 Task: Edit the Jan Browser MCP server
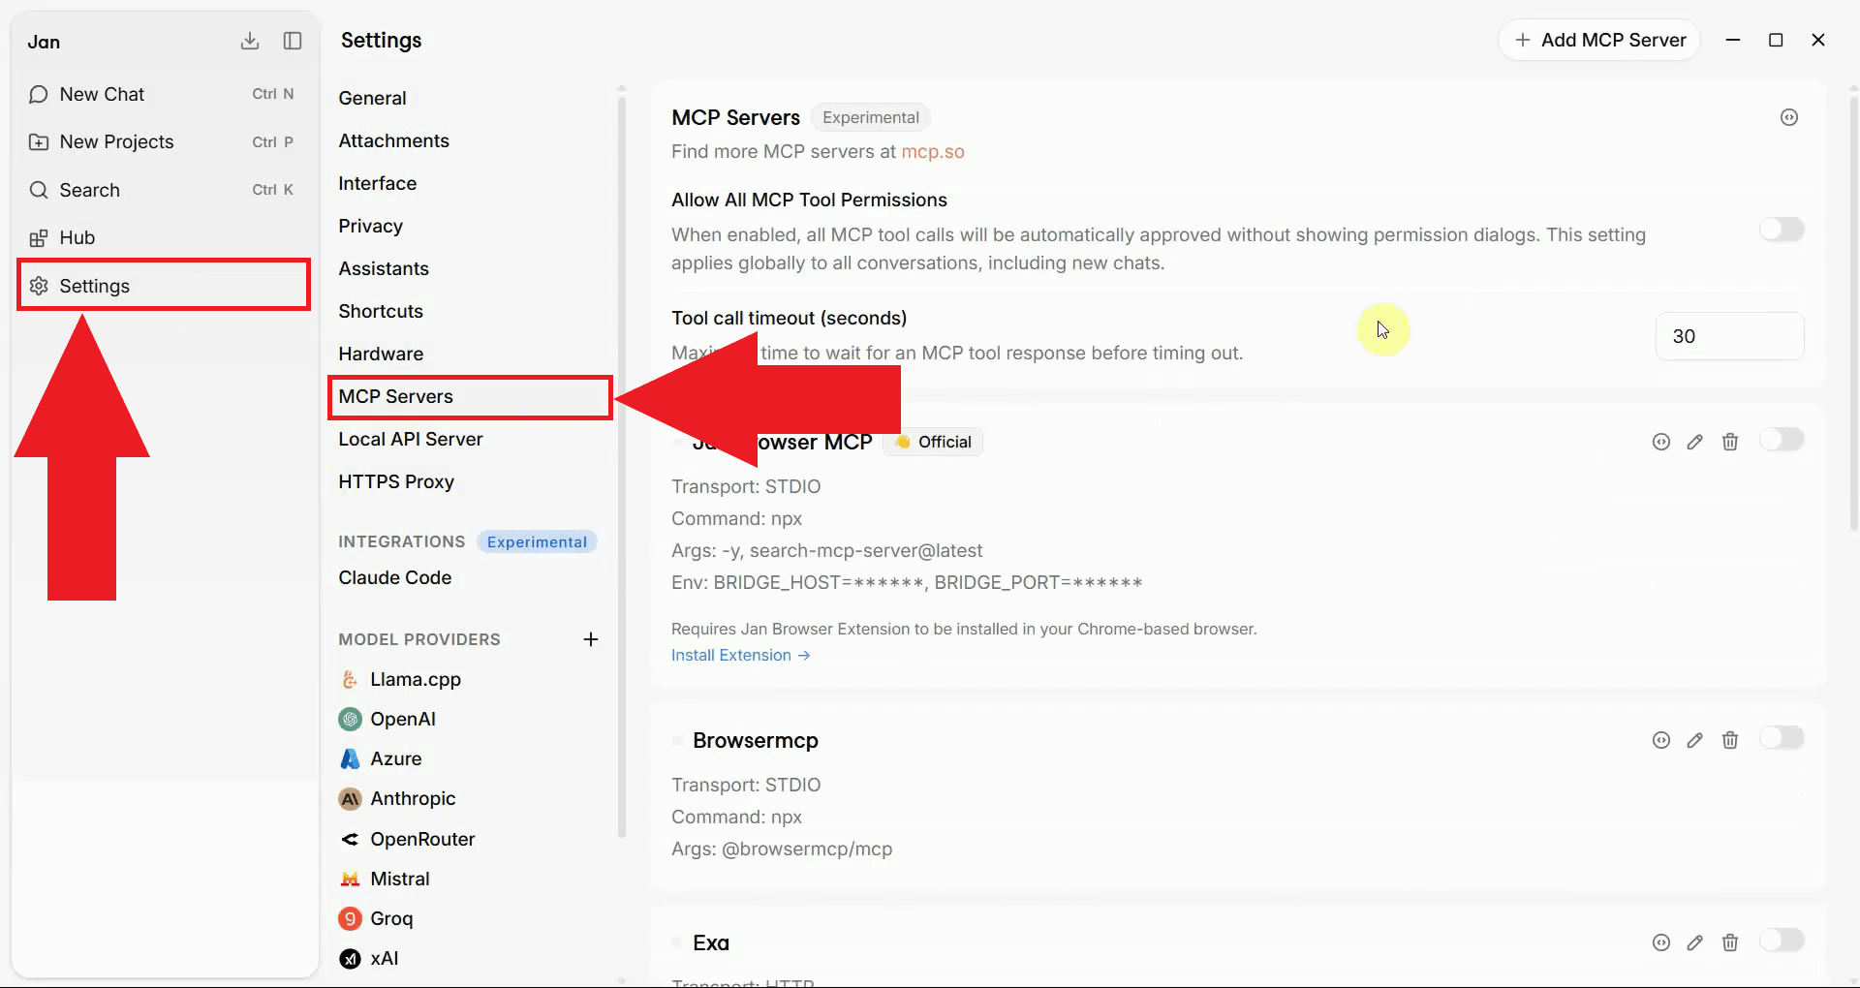(1694, 442)
